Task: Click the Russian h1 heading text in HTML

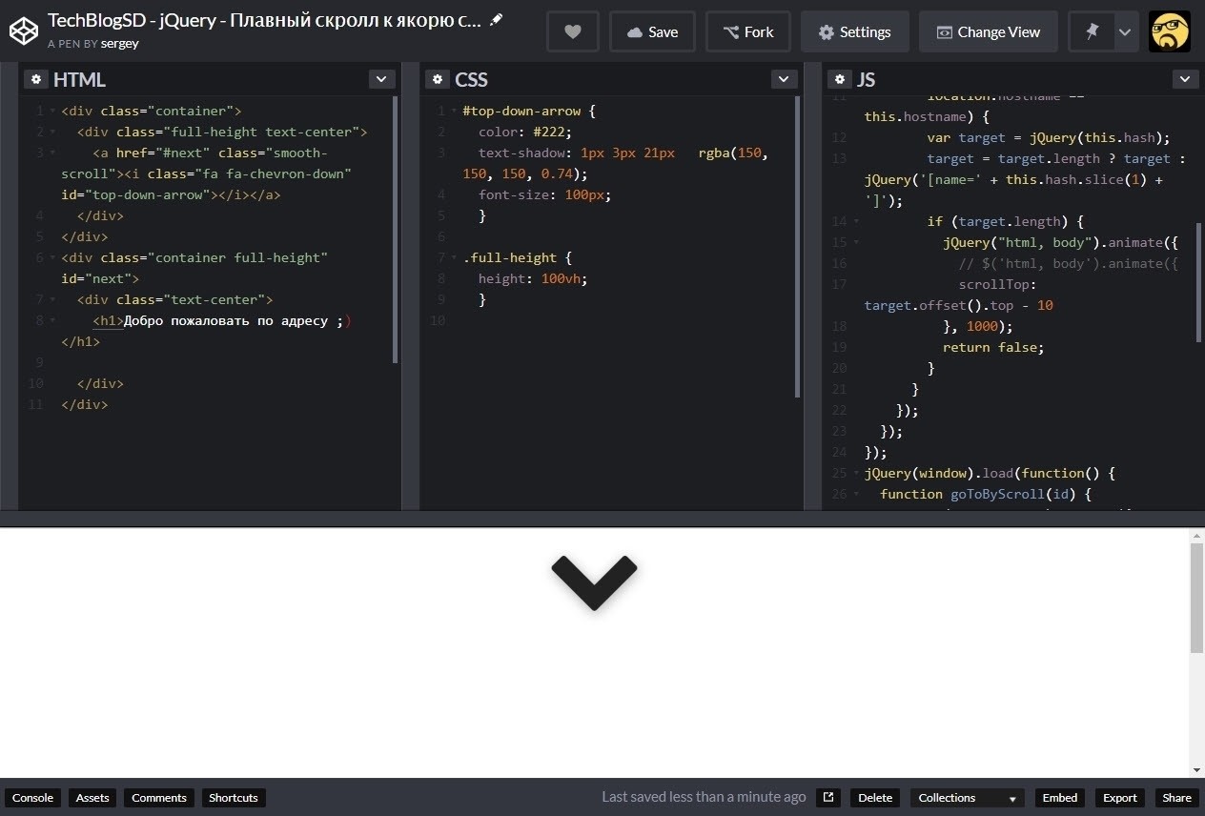Action: (238, 320)
